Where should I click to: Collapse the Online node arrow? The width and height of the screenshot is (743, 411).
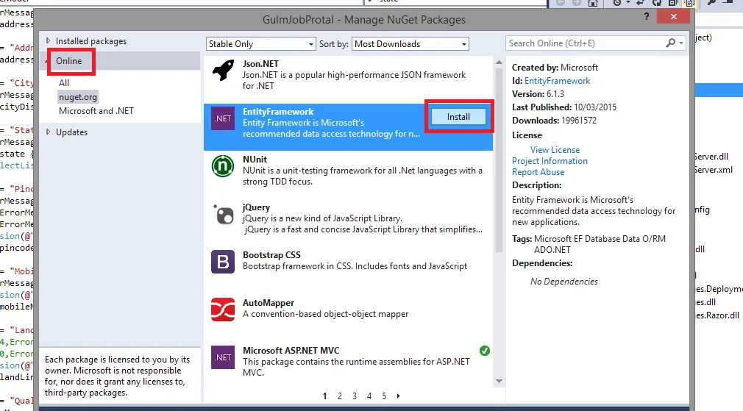(47, 61)
